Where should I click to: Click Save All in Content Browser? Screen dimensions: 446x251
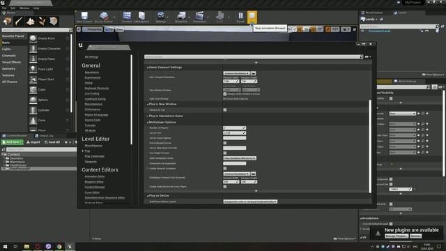tap(52, 142)
